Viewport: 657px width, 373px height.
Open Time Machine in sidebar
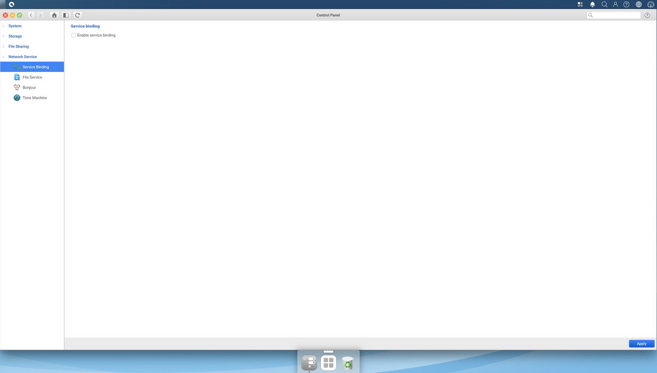(x=32, y=98)
